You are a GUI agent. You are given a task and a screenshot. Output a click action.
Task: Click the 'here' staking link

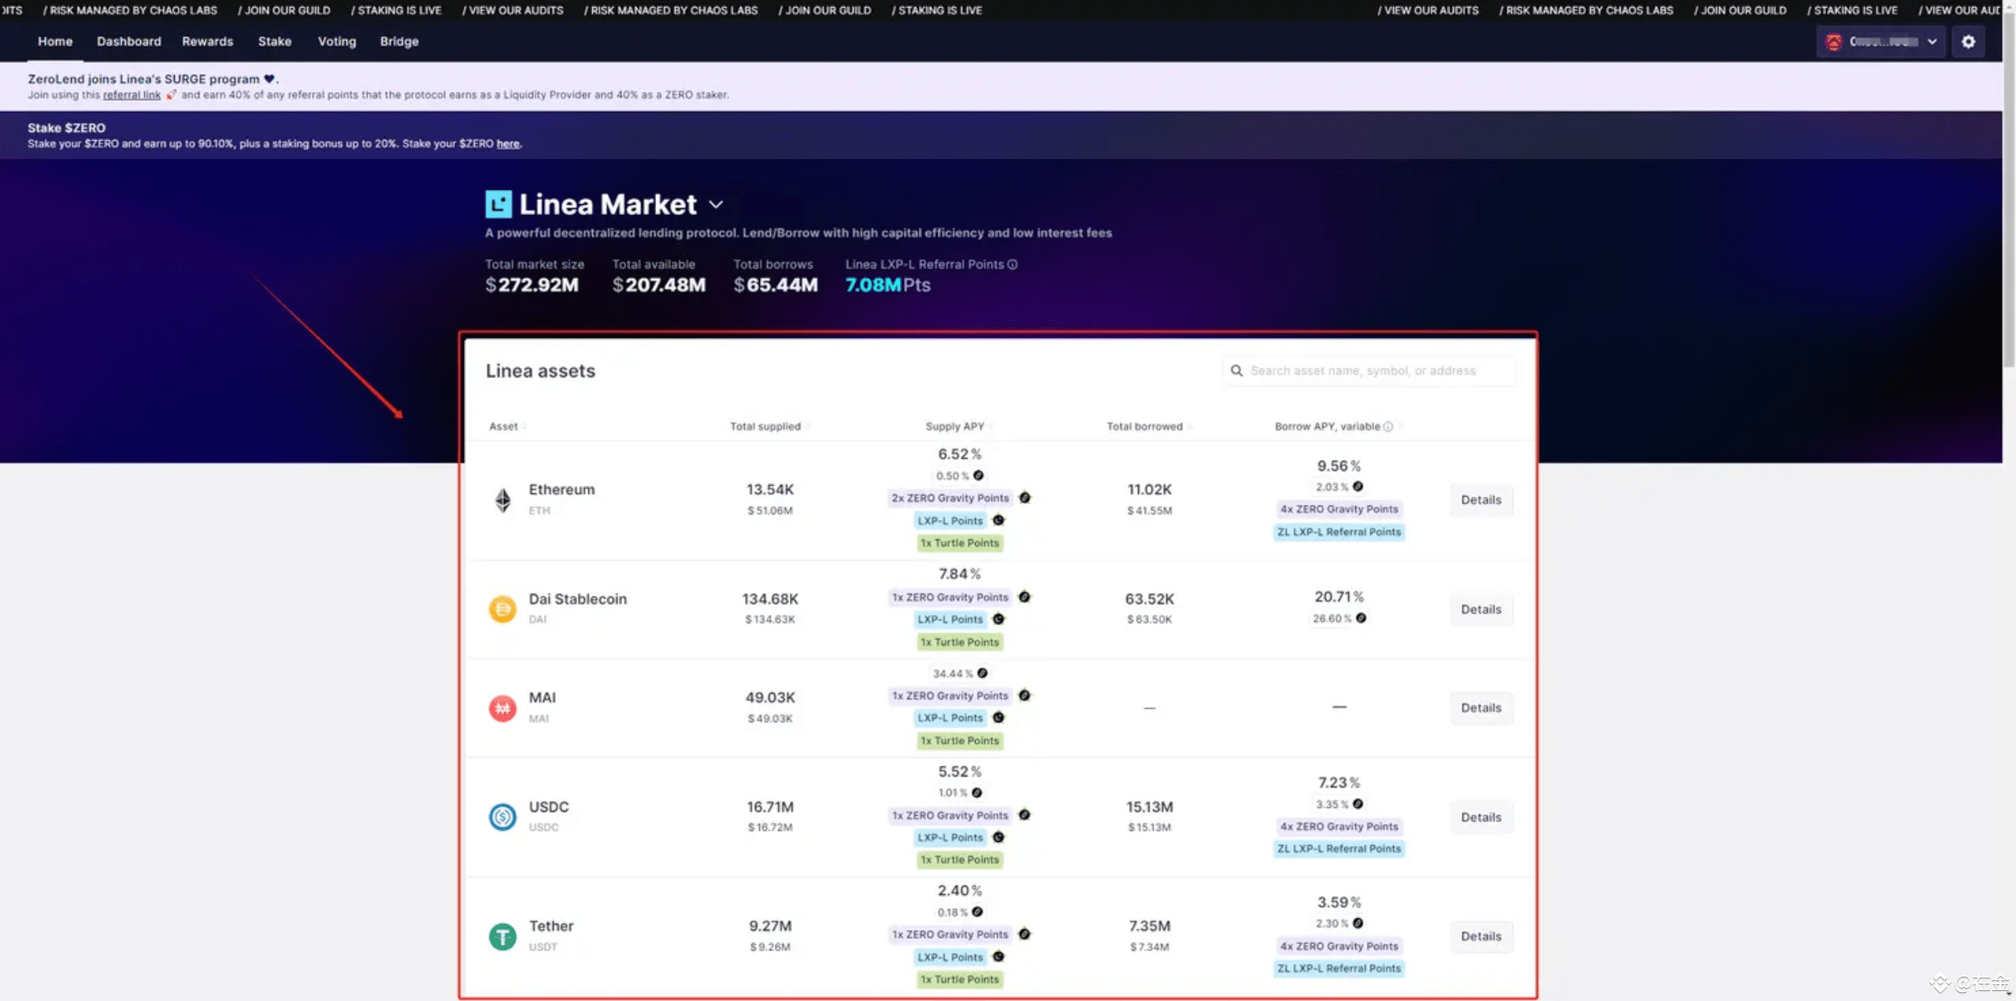pos(507,144)
